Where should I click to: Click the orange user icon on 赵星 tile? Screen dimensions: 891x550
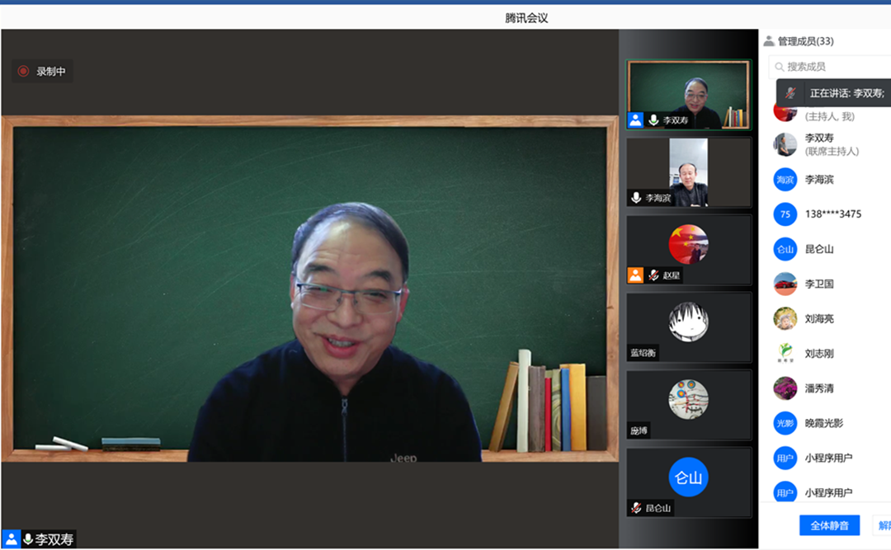pyautogui.click(x=635, y=275)
